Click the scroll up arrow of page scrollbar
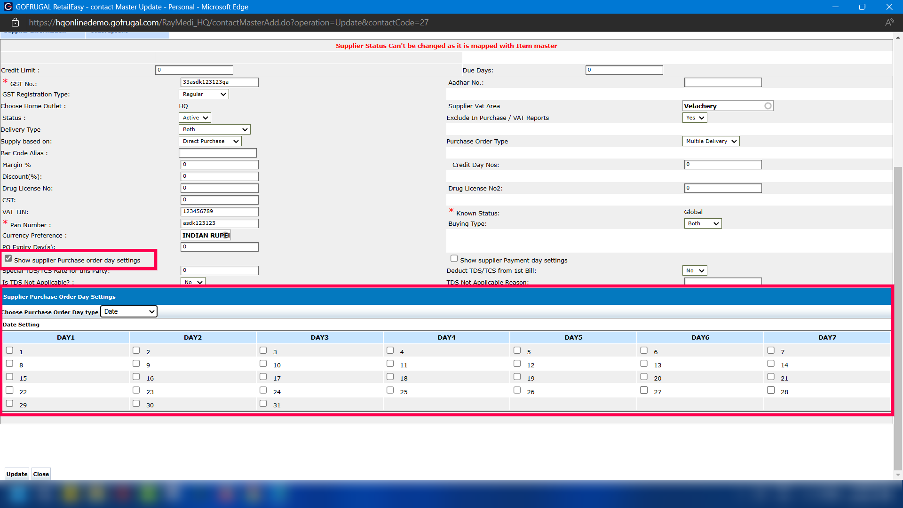Viewport: 903px width, 508px height. (x=898, y=37)
